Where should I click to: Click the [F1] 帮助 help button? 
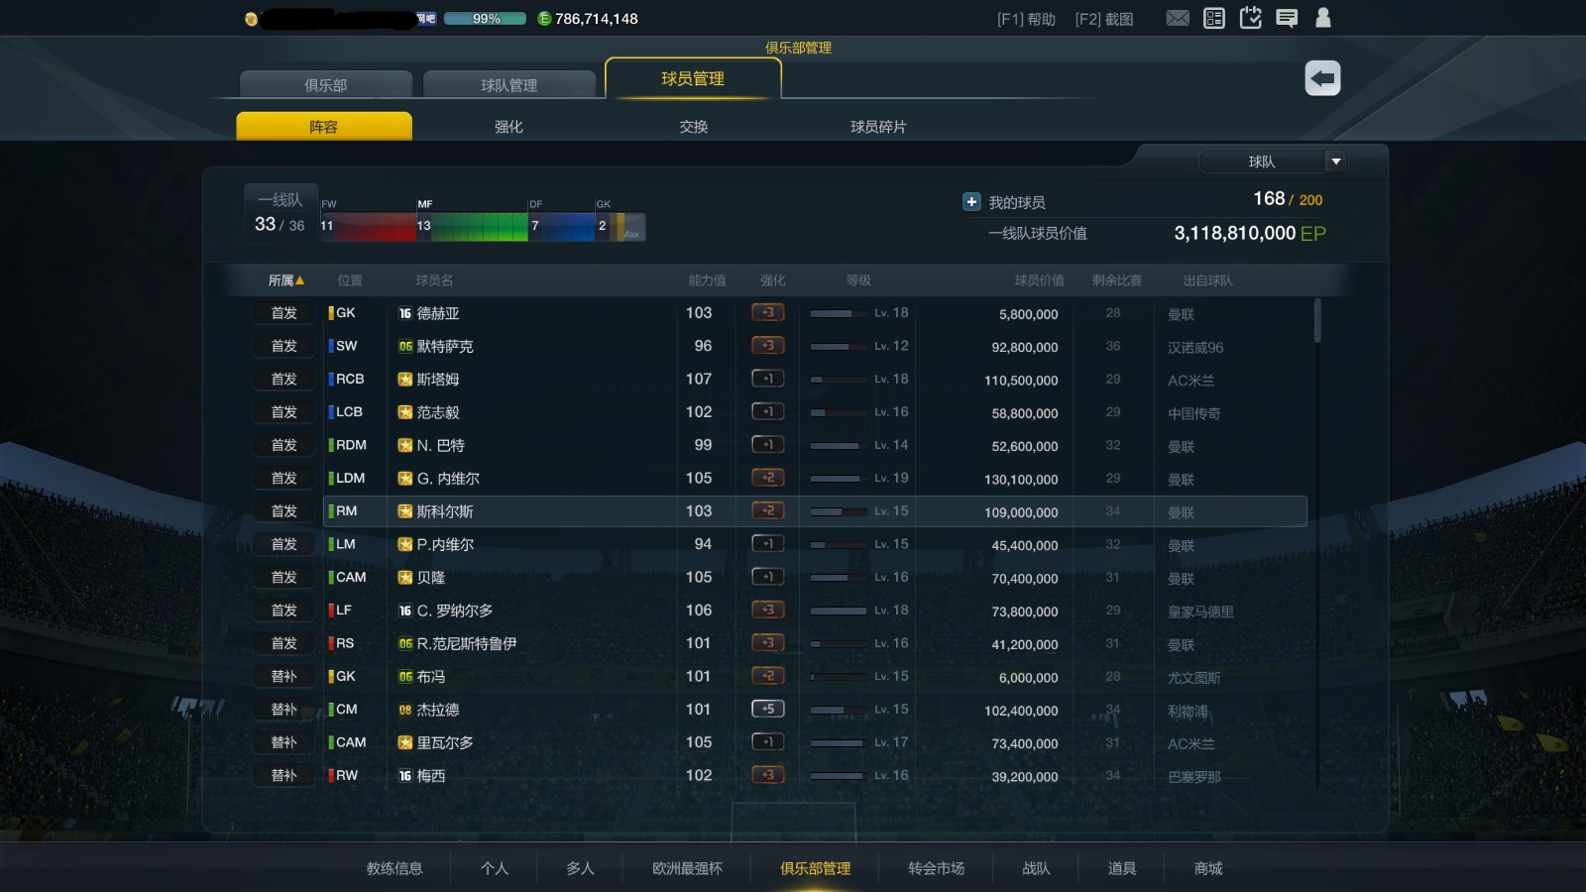point(1024,17)
